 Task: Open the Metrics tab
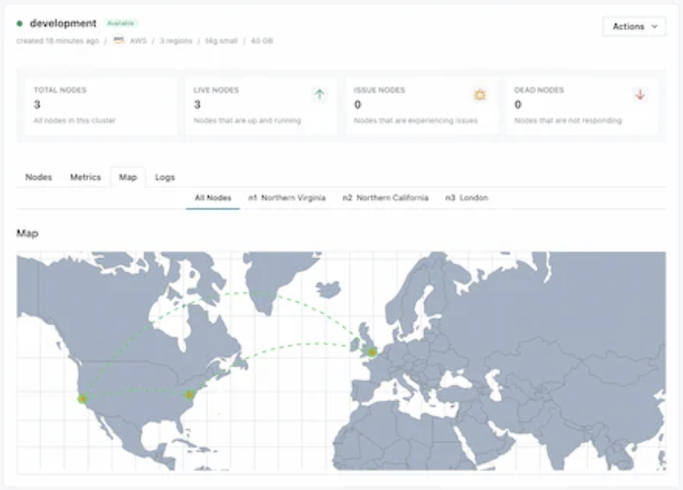(85, 177)
